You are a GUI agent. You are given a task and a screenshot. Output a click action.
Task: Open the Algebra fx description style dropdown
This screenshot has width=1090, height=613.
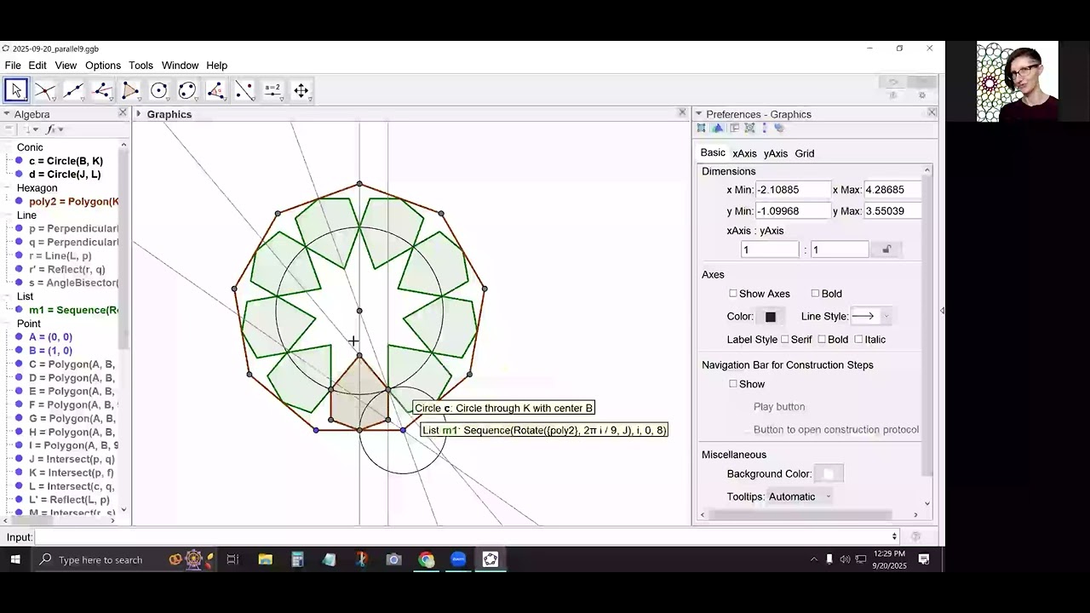pos(55,129)
